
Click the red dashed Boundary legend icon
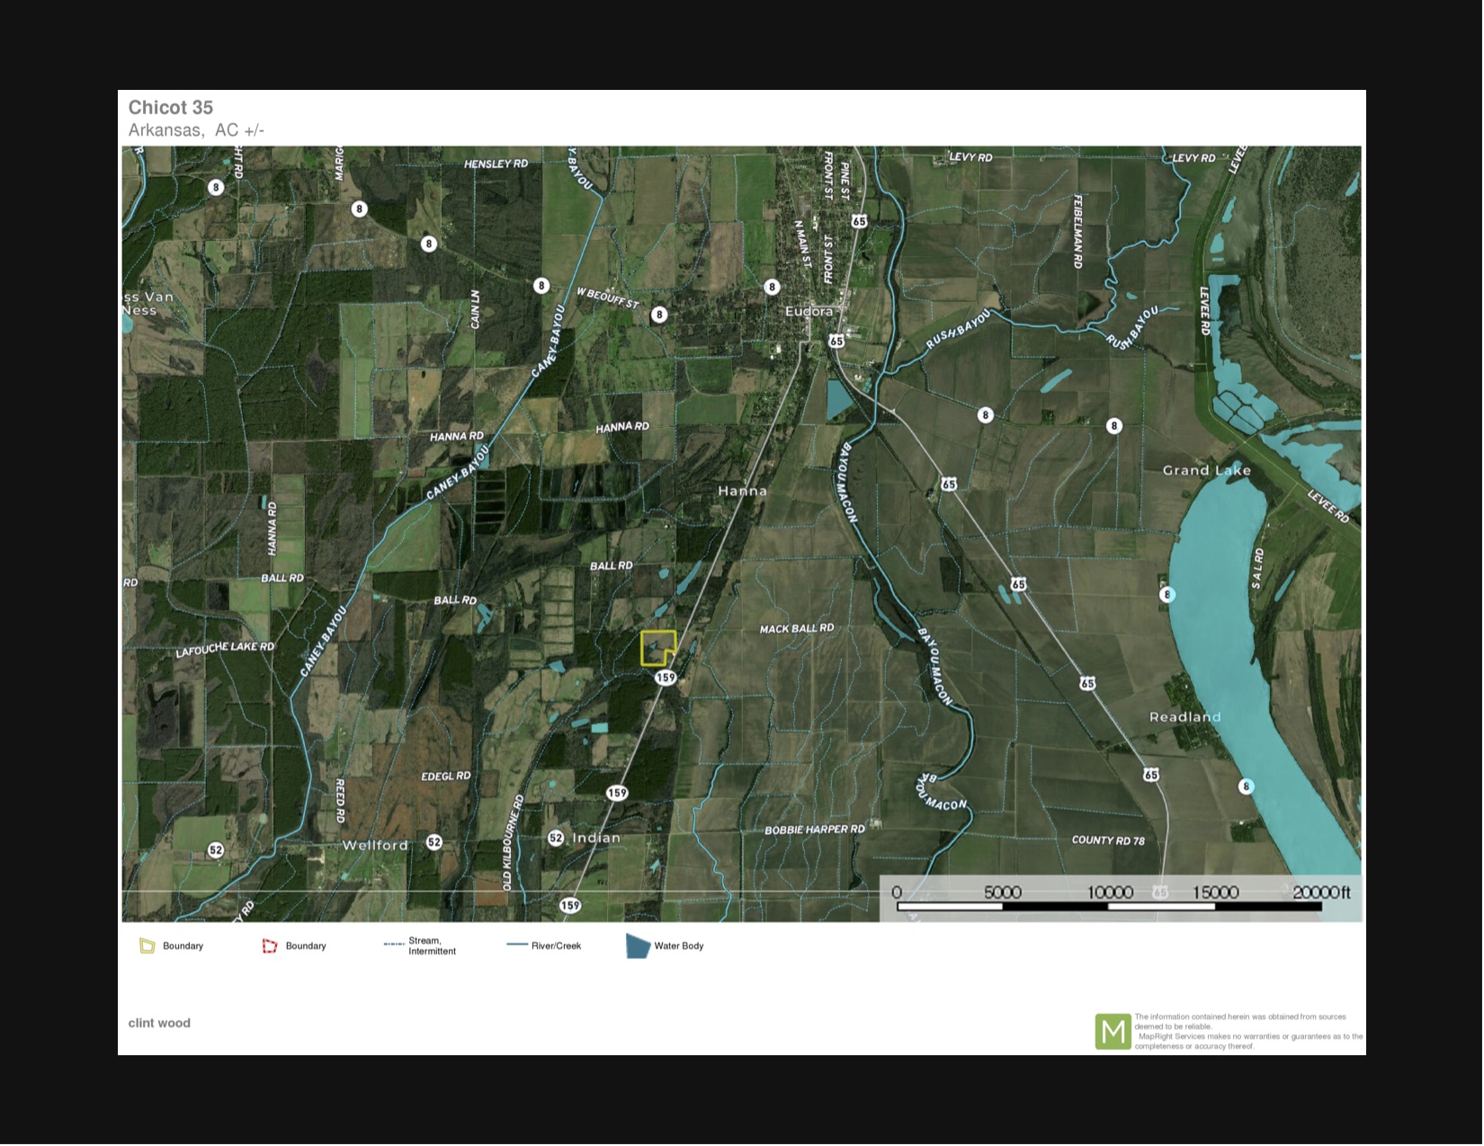270,946
